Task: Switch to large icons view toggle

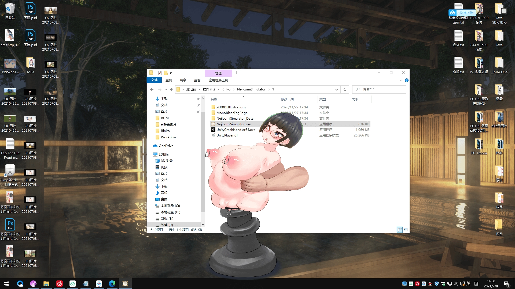Action: pyautogui.click(x=406, y=230)
